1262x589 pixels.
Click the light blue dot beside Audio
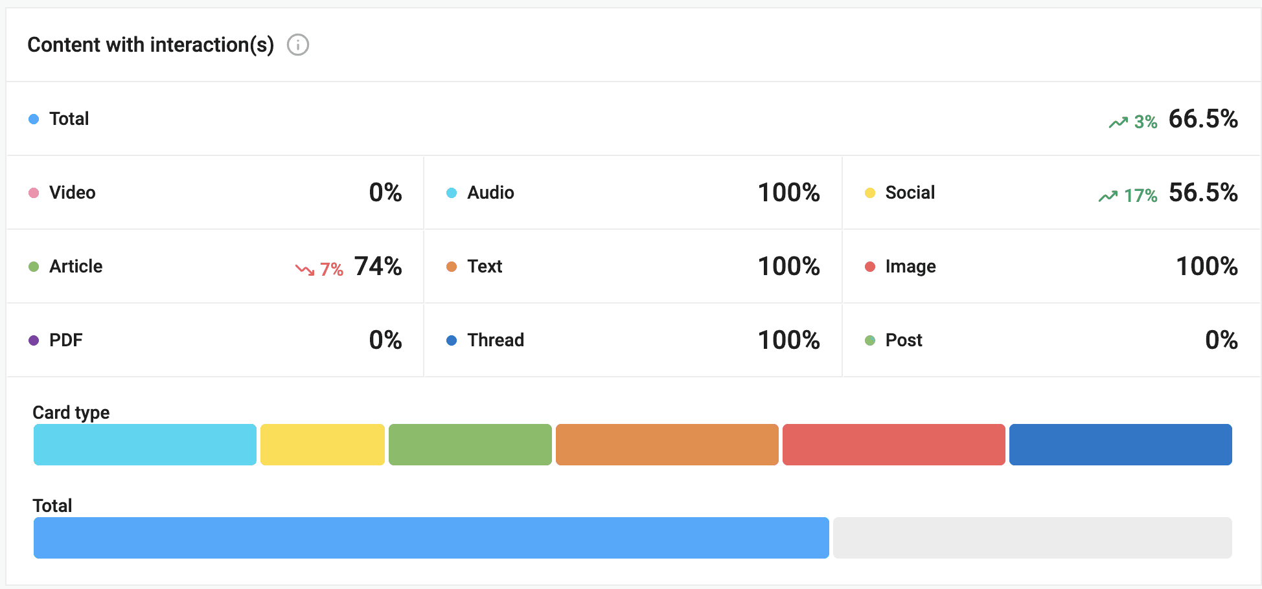coord(452,193)
